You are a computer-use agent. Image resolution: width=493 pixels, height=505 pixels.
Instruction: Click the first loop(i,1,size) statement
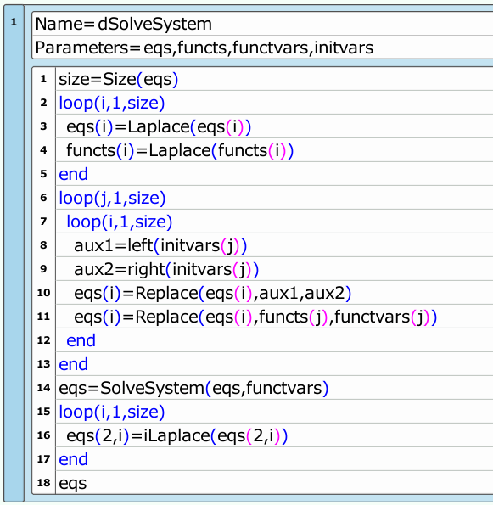coord(112,103)
